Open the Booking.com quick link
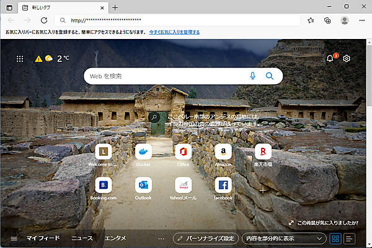This screenshot has height=248, width=372. tap(103, 189)
